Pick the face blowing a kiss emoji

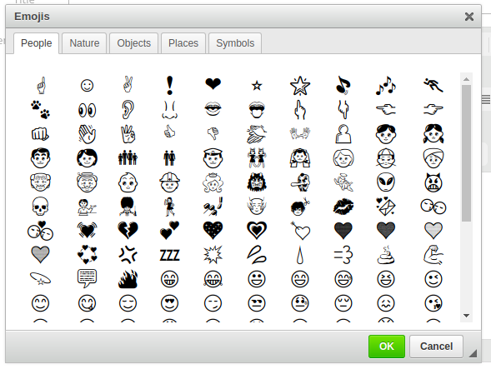point(433,303)
